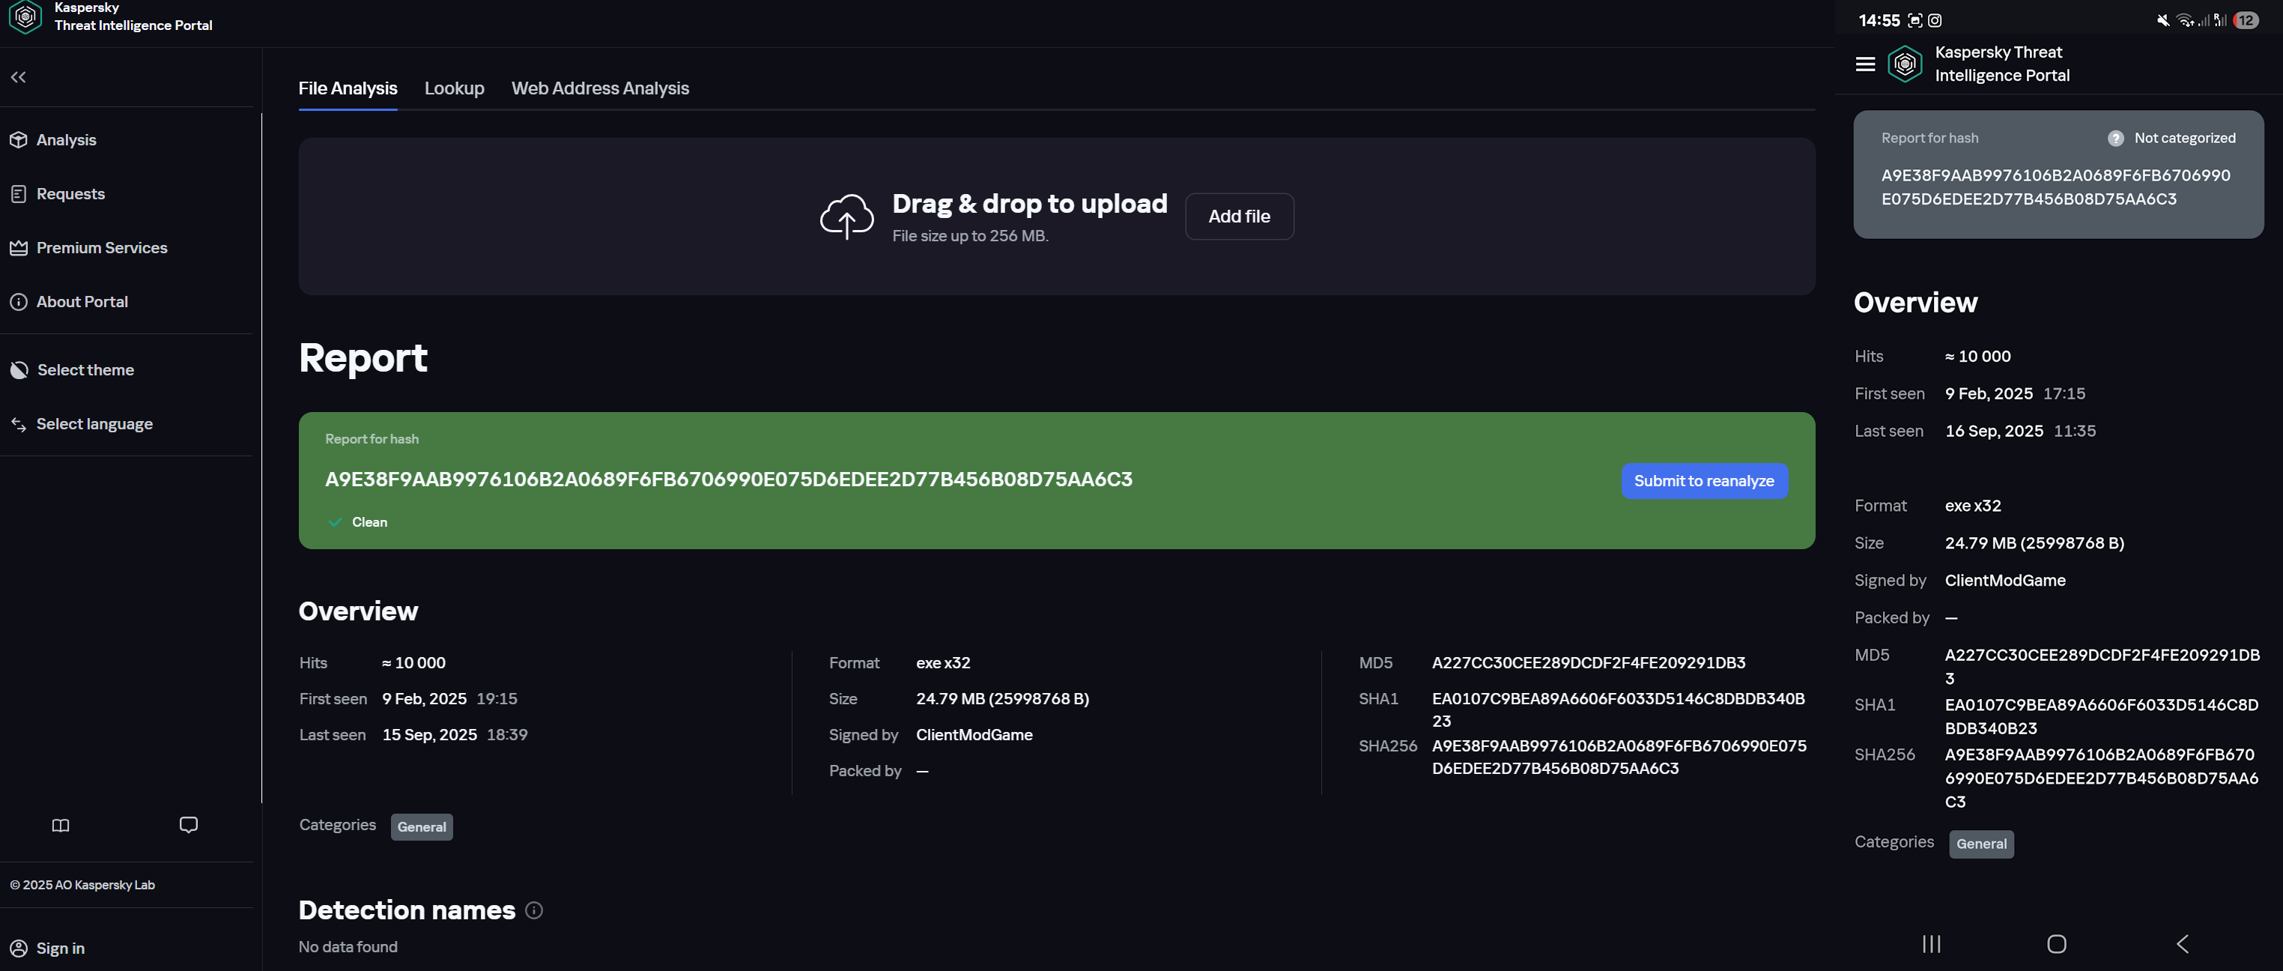Click Sign in at sidebar bottom
This screenshot has width=2283, height=971.
click(59, 948)
